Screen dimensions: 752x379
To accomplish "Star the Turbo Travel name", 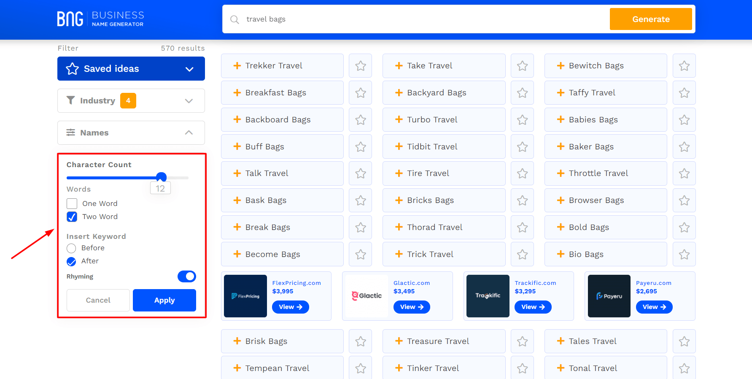I will tap(523, 120).
